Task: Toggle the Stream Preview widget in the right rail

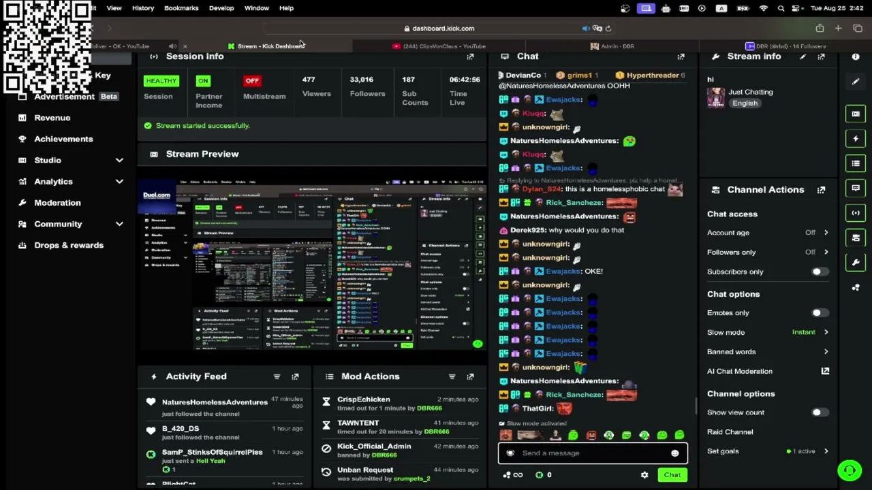Action: coord(856,114)
